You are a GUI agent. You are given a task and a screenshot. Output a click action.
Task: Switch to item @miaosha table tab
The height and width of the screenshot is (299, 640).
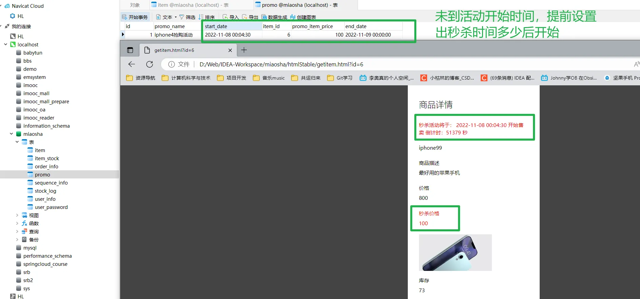pyautogui.click(x=201, y=5)
